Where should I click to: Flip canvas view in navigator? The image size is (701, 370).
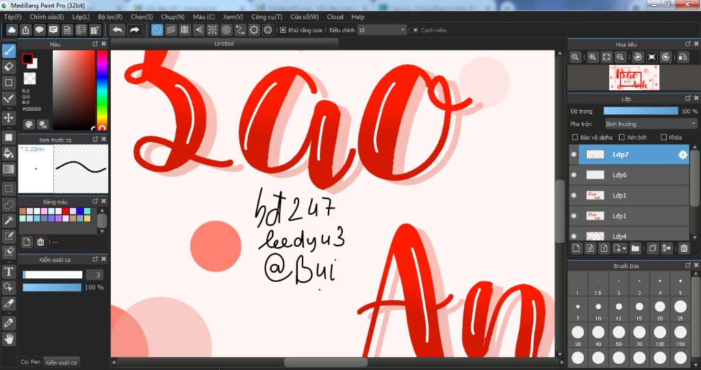683,57
